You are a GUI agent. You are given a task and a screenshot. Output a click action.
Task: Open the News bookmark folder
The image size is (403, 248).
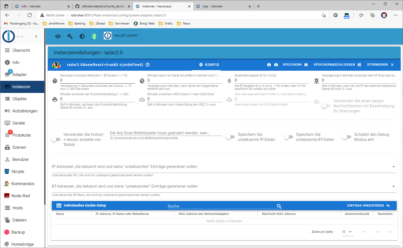point(184,23)
